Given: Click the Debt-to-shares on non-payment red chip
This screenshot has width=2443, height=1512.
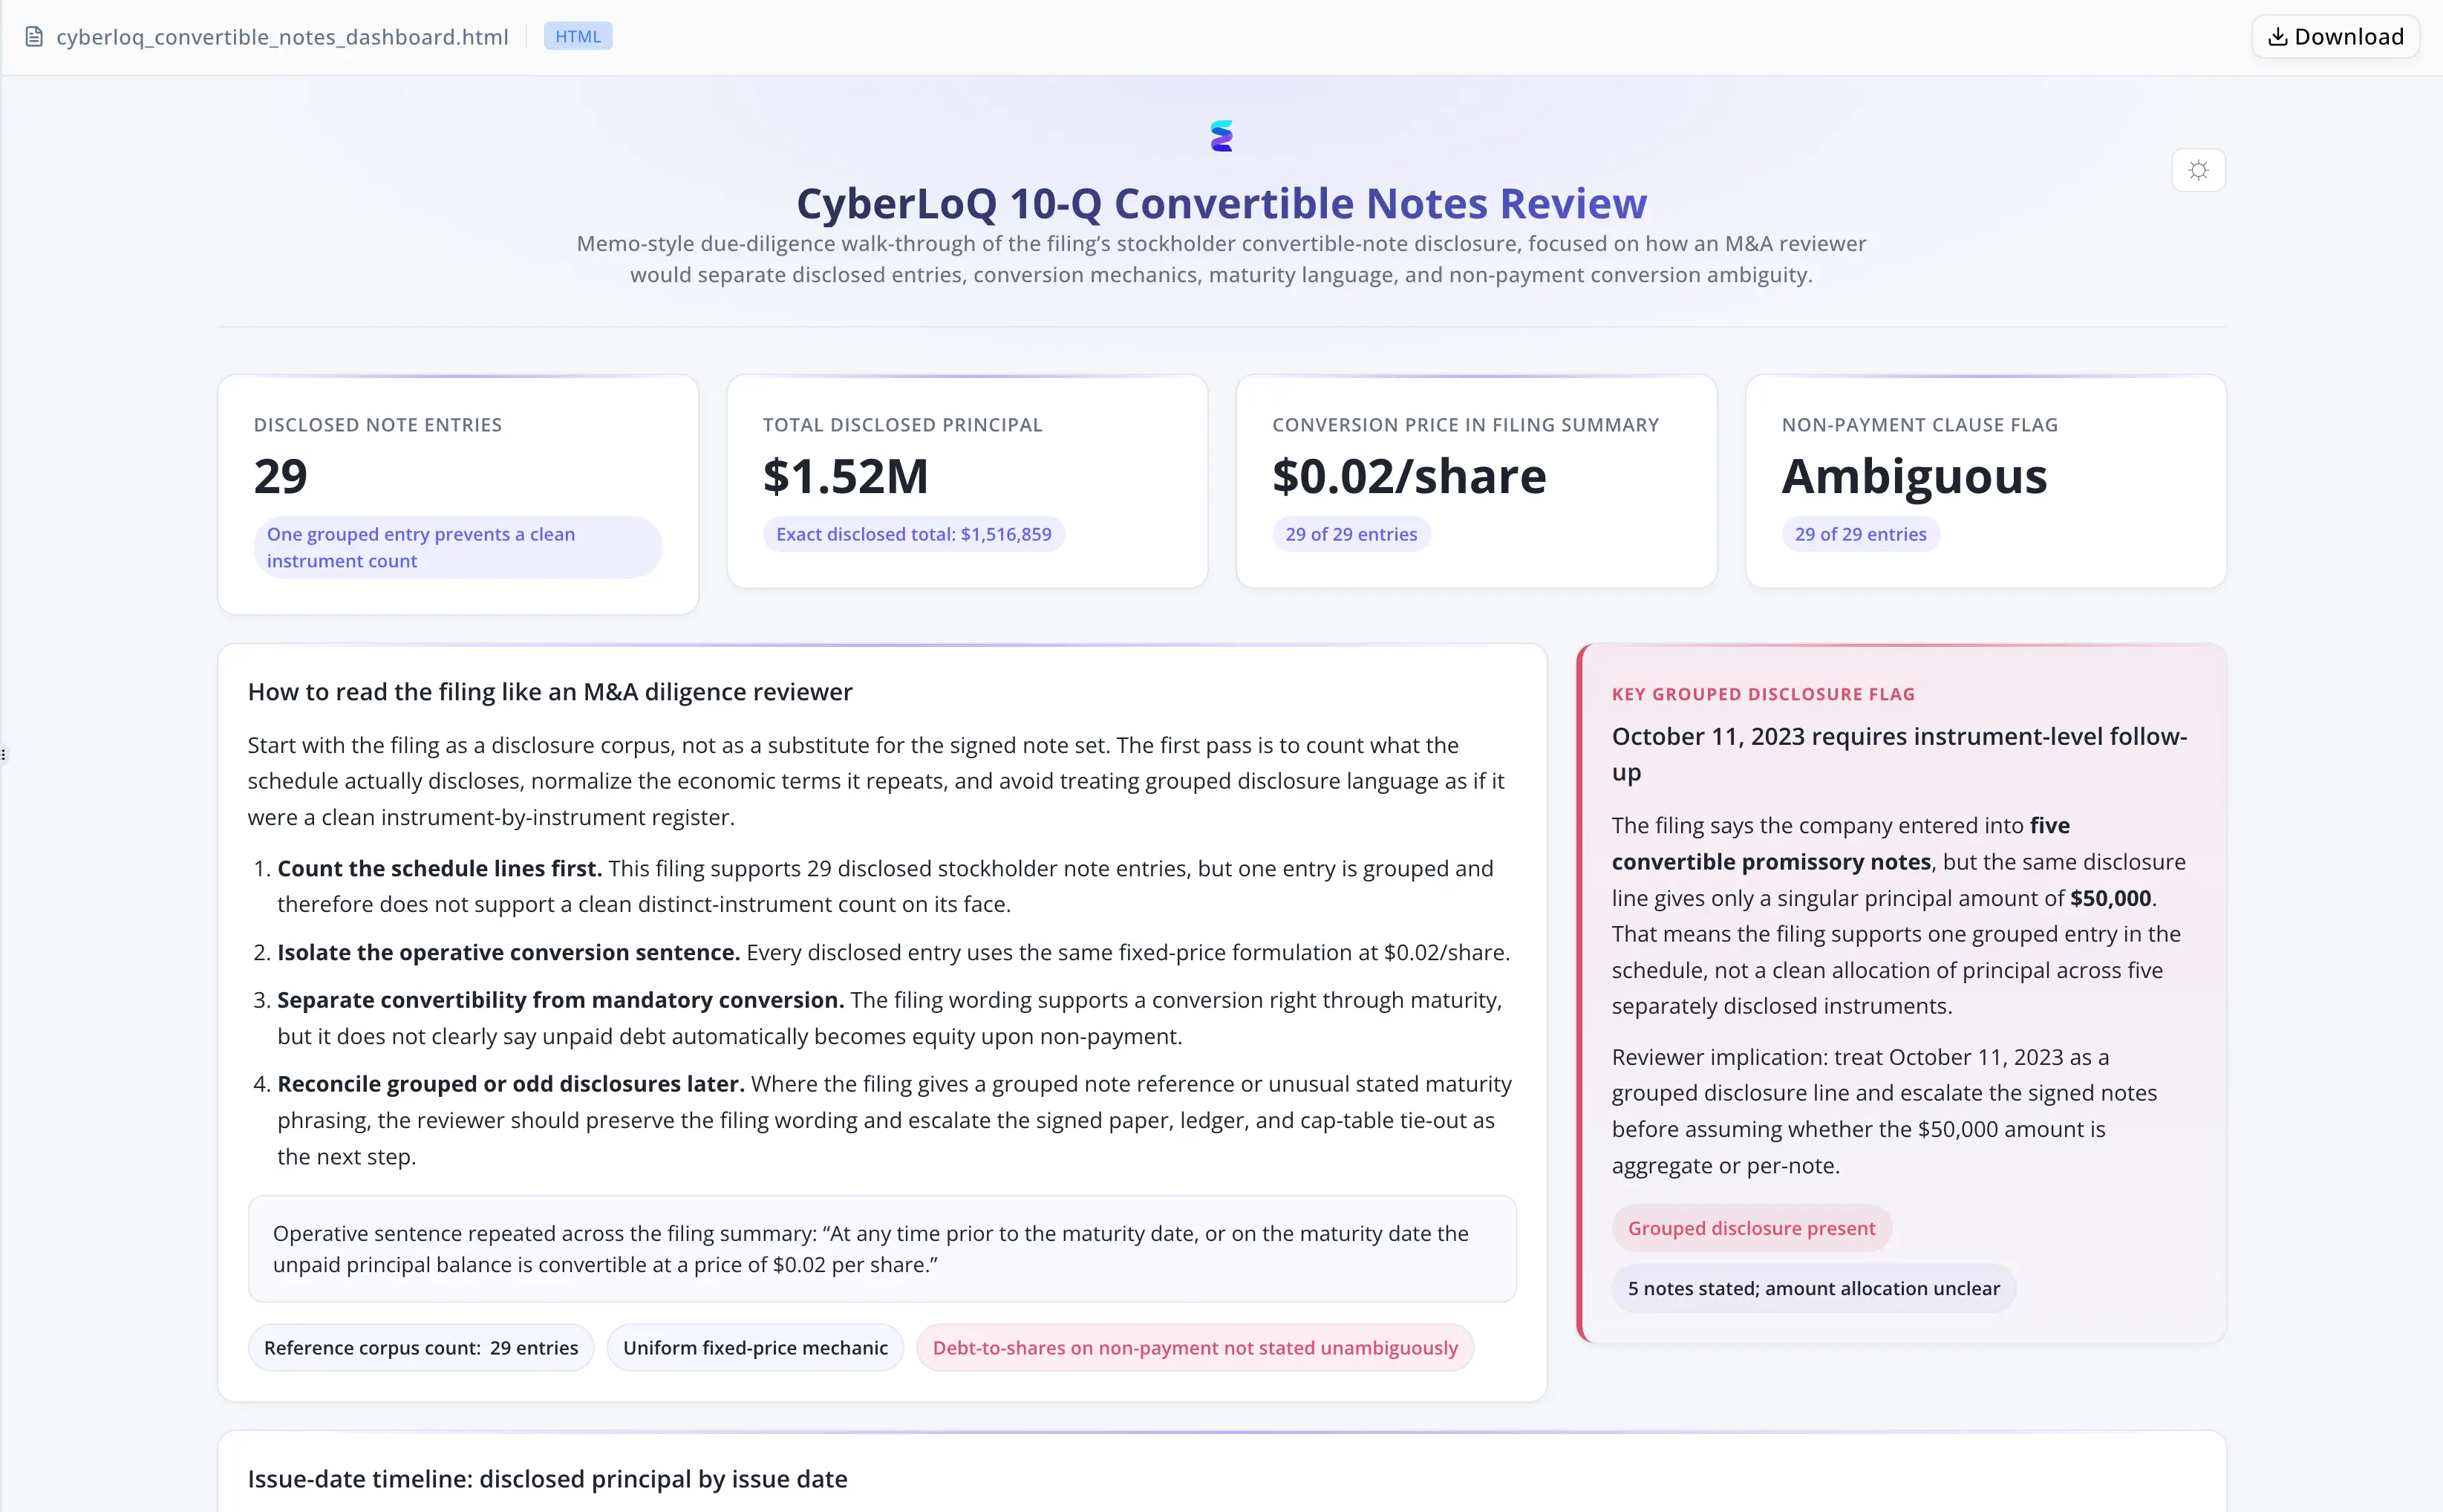Looking at the screenshot, I should coord(1195,1348).
